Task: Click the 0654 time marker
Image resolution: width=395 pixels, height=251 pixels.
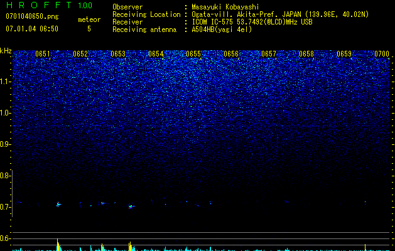Action: (156, 54)
